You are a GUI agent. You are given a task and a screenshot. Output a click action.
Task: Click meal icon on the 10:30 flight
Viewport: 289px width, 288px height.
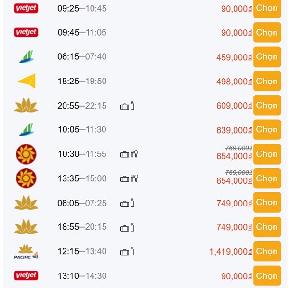tap(135, 154)
